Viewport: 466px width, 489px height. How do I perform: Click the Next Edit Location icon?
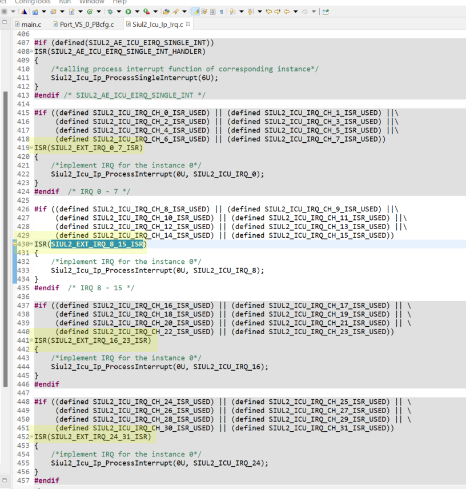[278, 12]
